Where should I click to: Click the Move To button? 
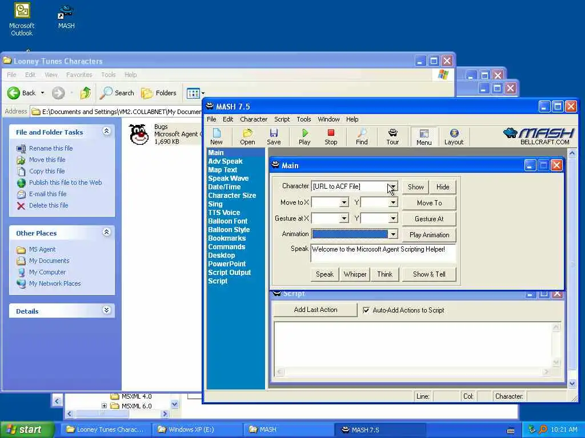[429, 203]
